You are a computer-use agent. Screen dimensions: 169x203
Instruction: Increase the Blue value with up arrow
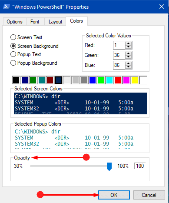128,63
